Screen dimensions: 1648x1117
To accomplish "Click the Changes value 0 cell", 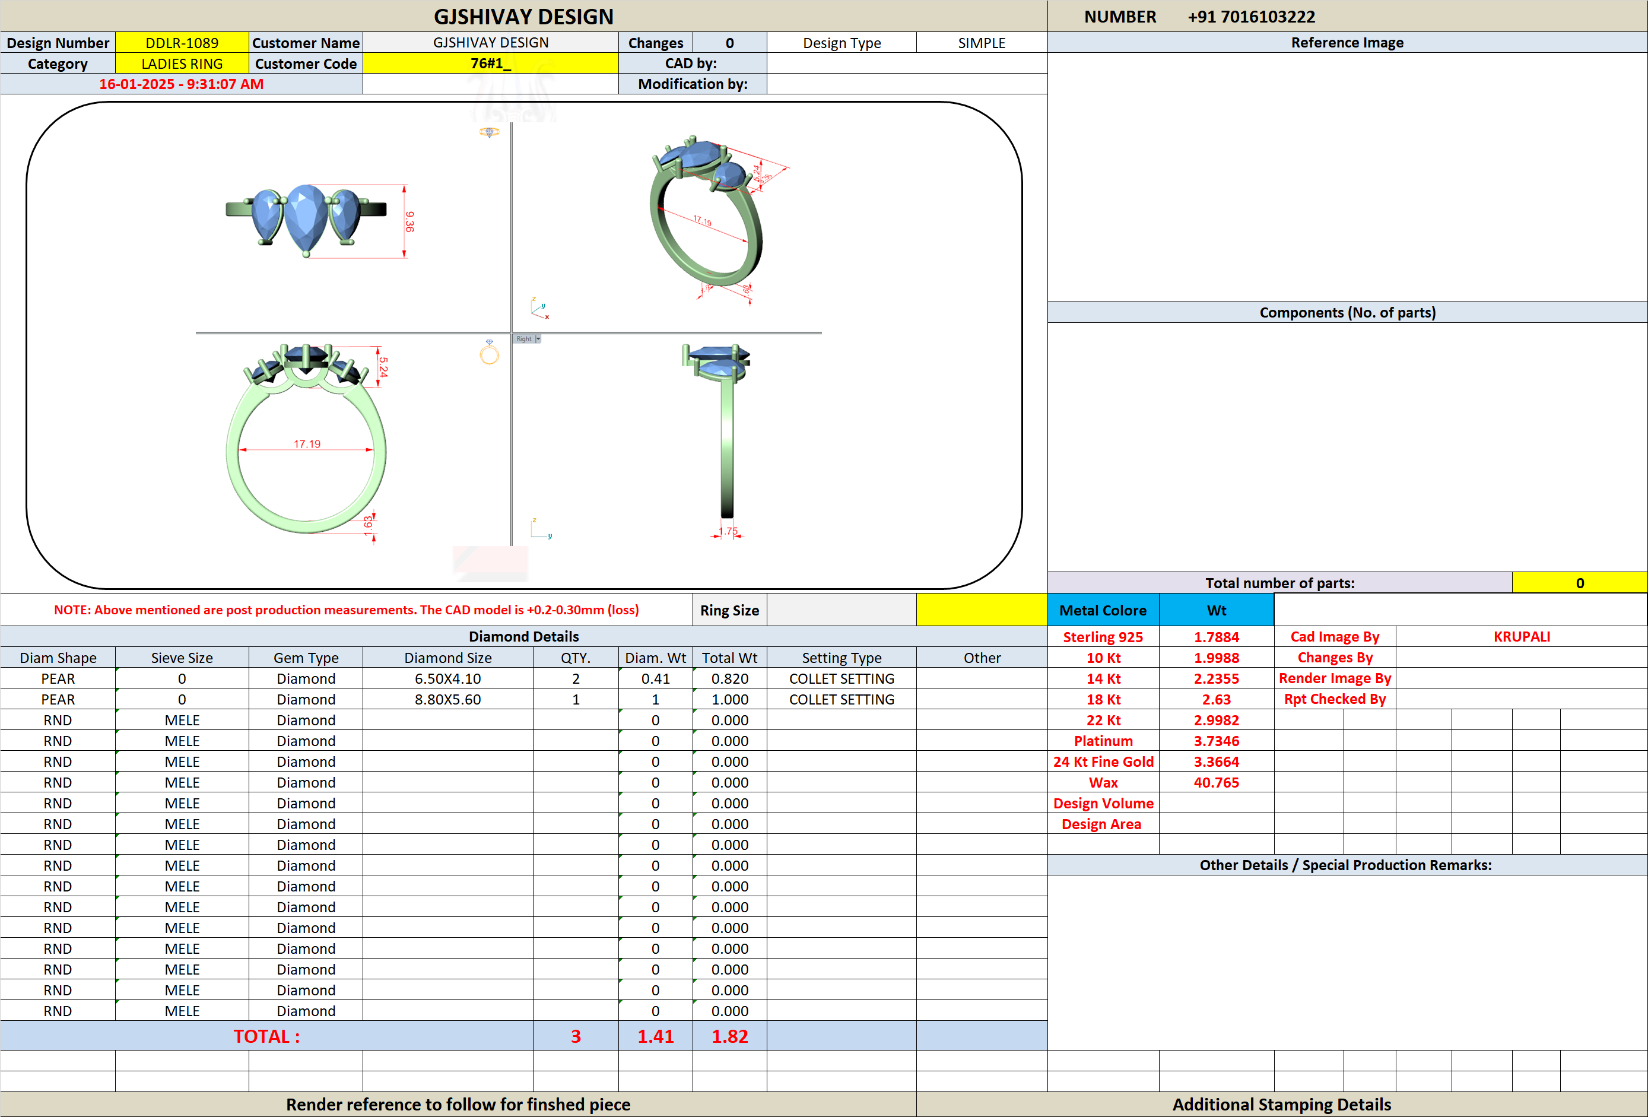I will [x=729, y=43].
